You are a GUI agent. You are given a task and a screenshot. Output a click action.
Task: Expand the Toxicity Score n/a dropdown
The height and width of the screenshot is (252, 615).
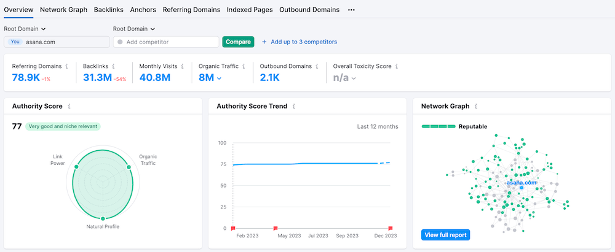coord(354,78)
